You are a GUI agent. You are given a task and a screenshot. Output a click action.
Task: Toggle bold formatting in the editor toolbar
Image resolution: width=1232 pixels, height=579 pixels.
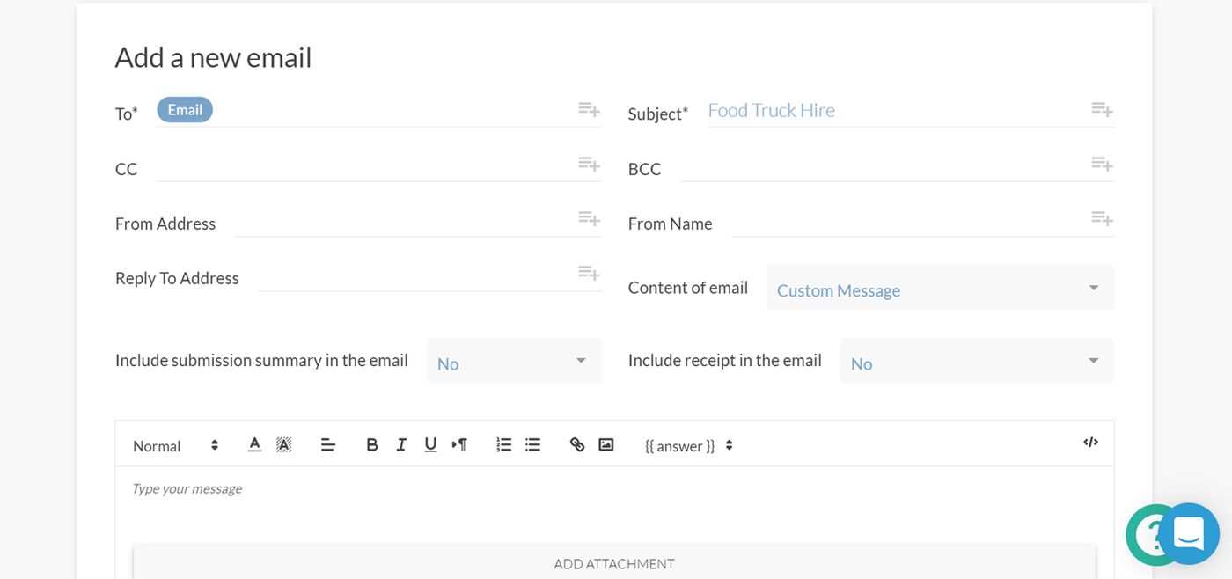point(371,445)
